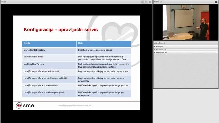This screenshot has width=219, height=123.
Task: Click the Share pod title
Action: [x=4, y=2]
